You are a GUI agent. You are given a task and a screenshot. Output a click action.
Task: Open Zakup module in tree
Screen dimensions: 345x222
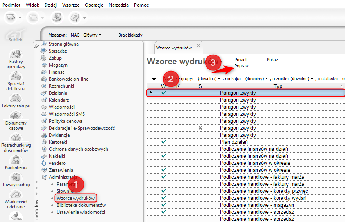(x=55, y=58)
